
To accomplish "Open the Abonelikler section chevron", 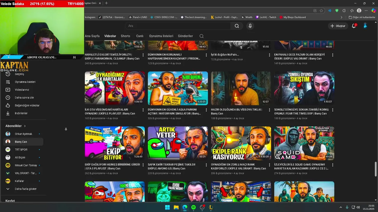I will tap(25, 126).
